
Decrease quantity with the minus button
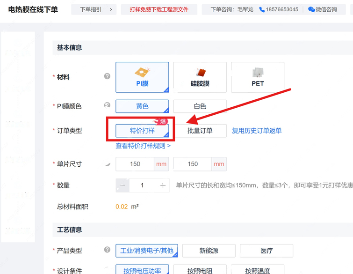click(x=122, y=185)
